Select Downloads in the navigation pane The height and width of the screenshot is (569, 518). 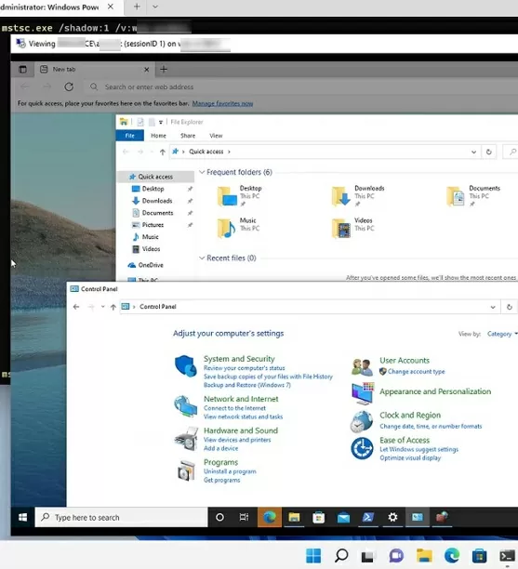click(157, 201)
